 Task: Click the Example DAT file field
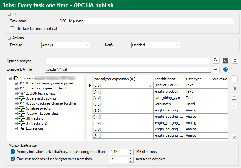128,69
